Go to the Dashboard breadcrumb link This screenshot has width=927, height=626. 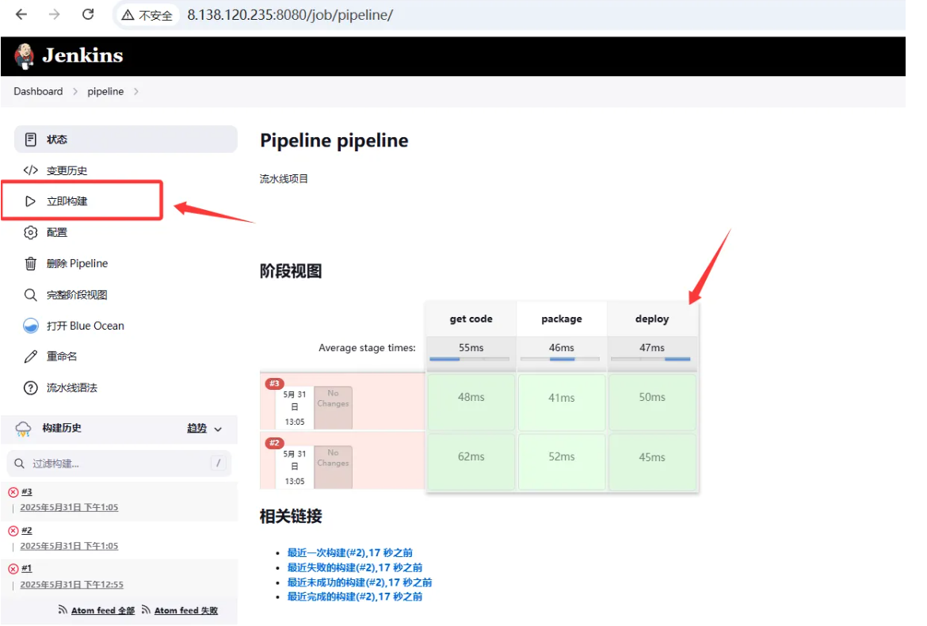[x=39, y=92]
